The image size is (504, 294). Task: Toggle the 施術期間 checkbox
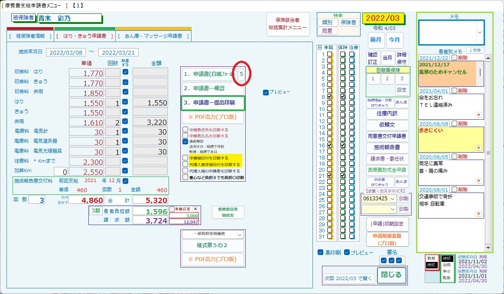185,141
